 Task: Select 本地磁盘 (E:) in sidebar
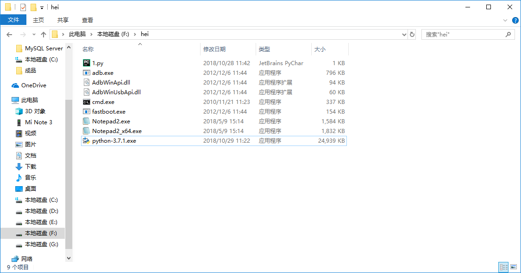click(x=37, y=222)
